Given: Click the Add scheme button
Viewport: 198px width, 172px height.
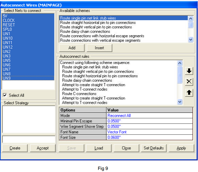Looking at the screenshot, I should point(72,48).
